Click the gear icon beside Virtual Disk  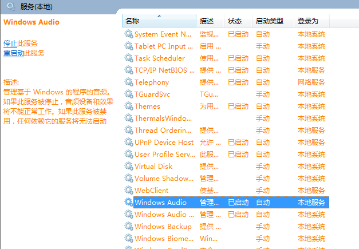pos(129,166)
